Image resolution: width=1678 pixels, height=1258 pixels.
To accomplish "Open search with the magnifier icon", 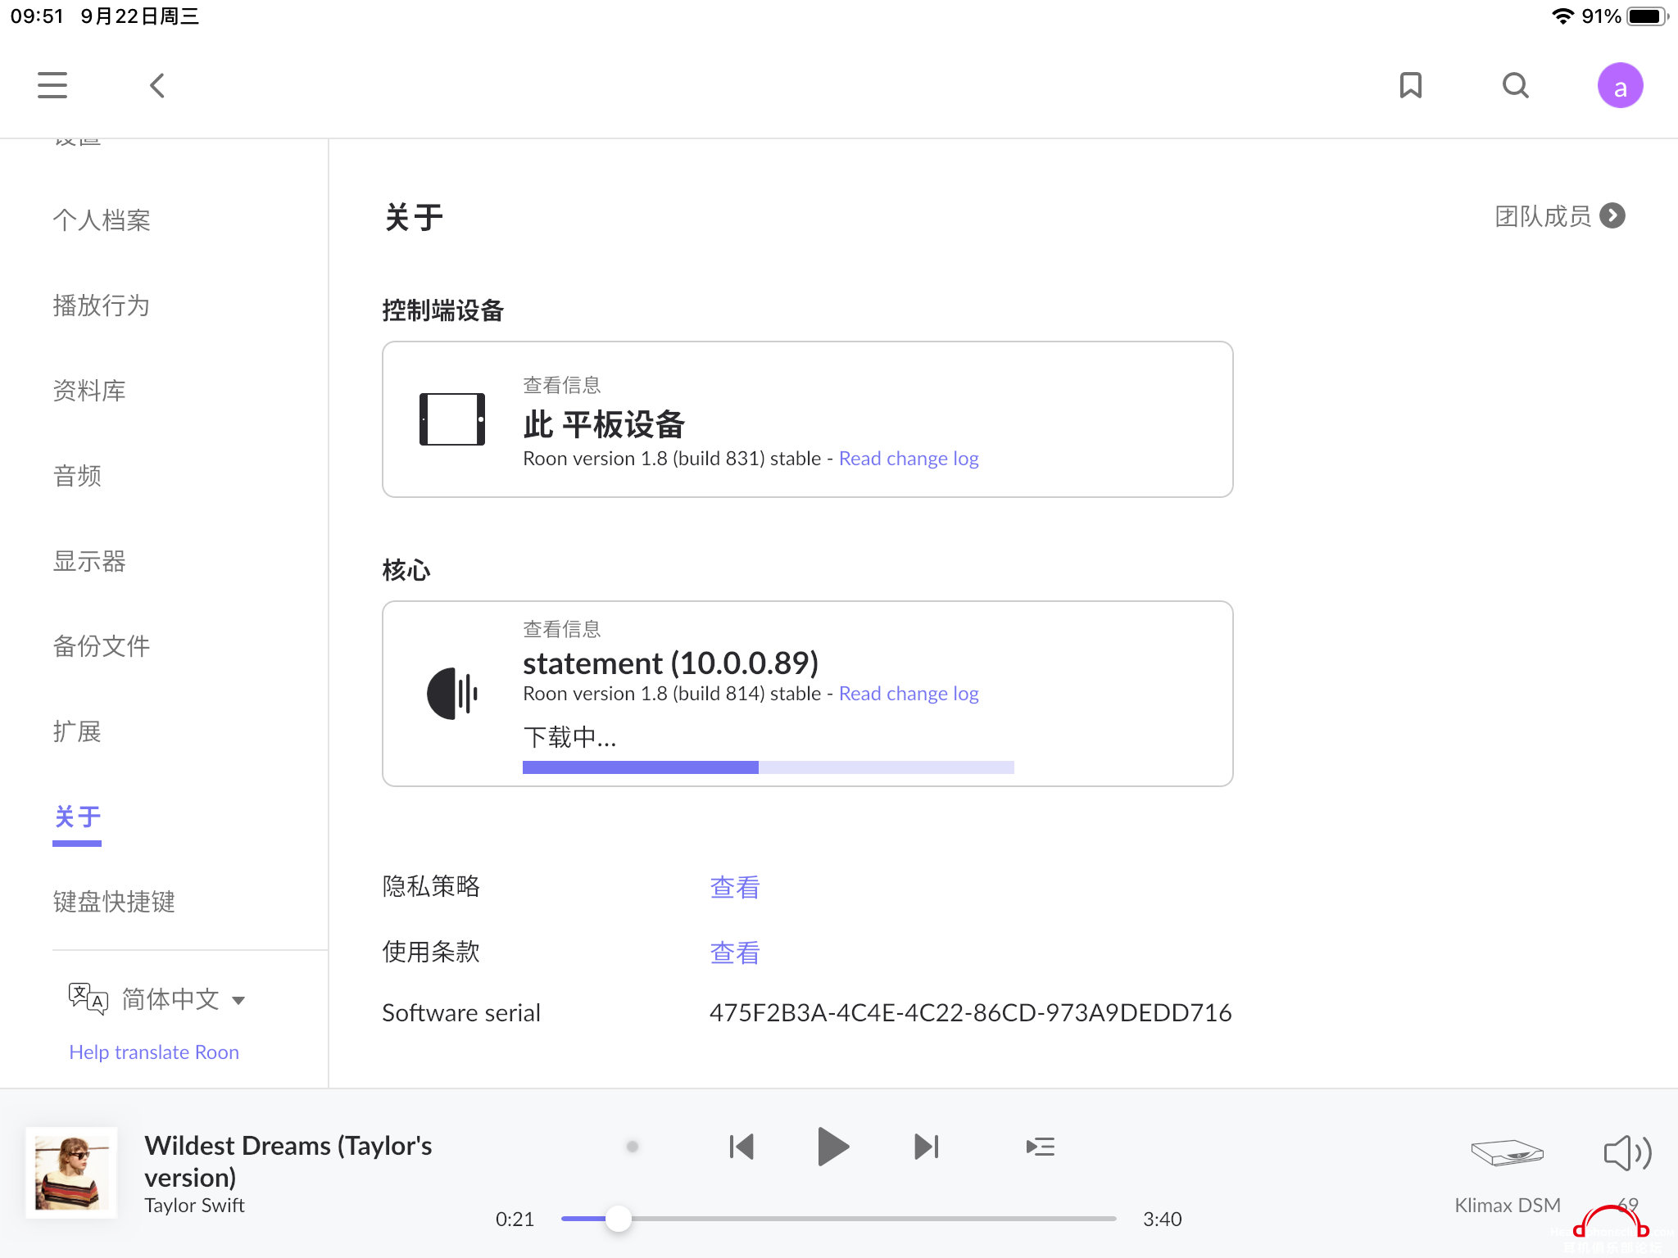I will [1515, 85].
